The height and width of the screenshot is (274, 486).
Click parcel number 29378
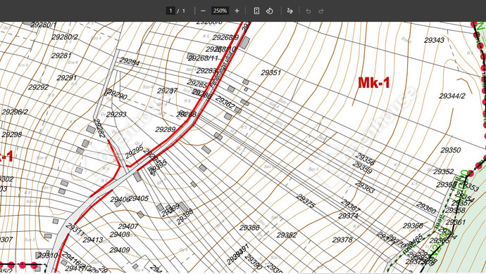342,240
